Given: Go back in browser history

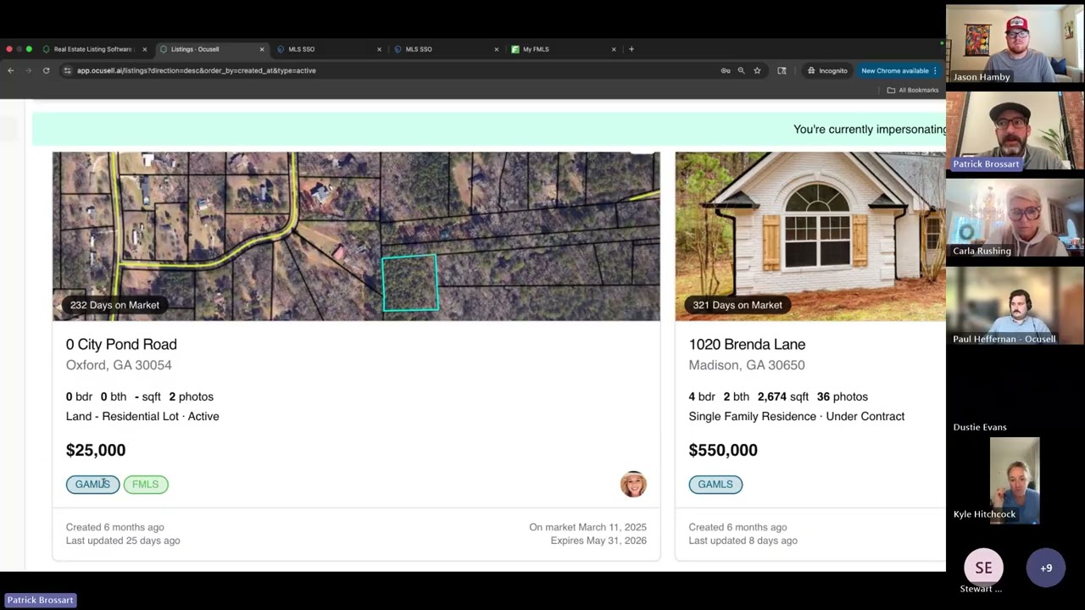Looking at the screenshot, I should tap(11, 70).
